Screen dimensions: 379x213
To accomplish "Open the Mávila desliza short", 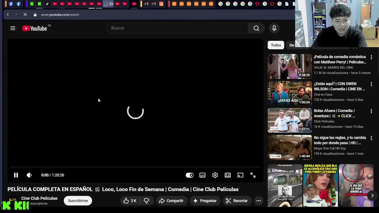I will click(320, 185).
